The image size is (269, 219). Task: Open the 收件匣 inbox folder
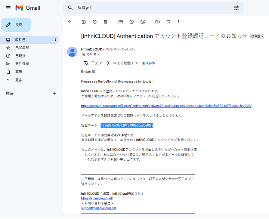(30, 40)
